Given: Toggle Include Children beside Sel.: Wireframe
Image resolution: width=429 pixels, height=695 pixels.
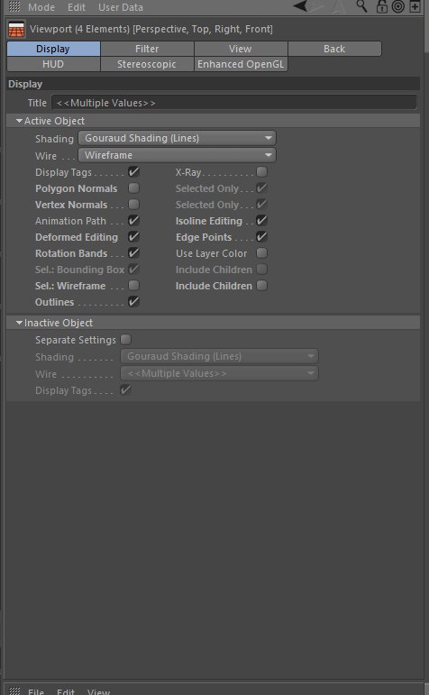Looking at the screenshot, I should pyautogui.click(x=262, y=286).
